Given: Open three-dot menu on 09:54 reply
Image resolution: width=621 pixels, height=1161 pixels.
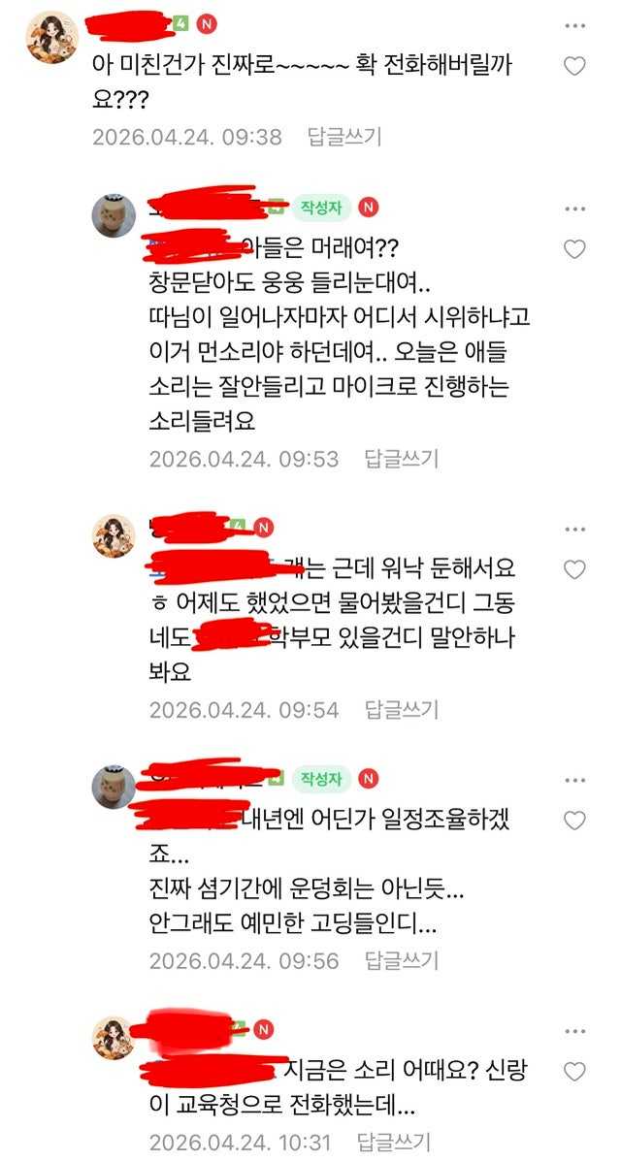Looking at the screenshot, I should point(574,529).
